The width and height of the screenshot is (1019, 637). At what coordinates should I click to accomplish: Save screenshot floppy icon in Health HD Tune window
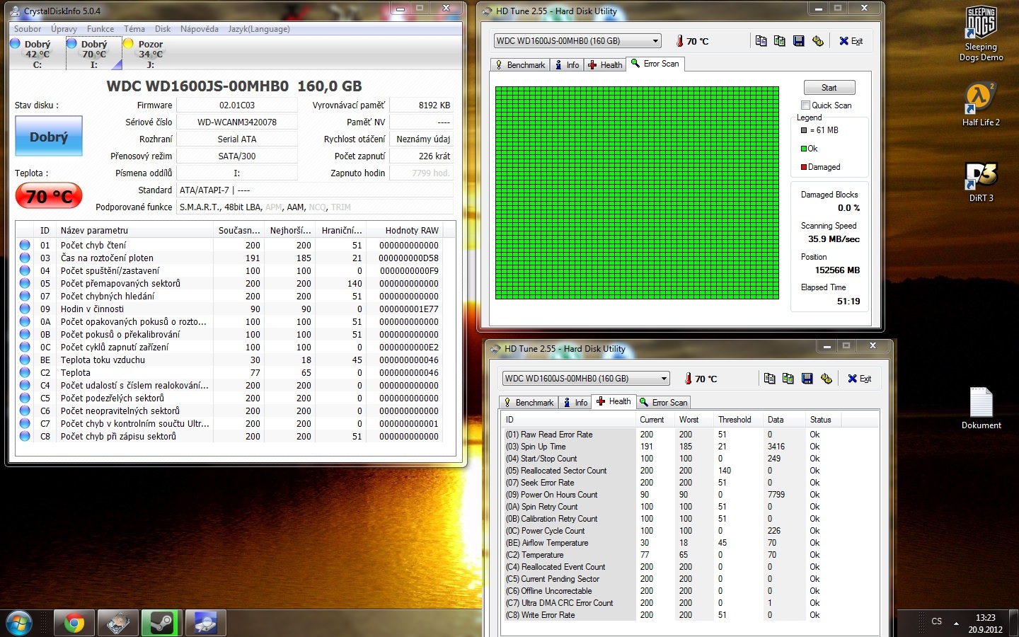pyautogui.click(x=807, y=379)
